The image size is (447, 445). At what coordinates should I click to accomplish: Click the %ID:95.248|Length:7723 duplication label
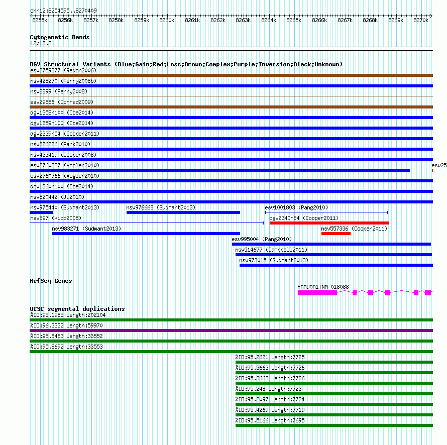coord(269,389)
